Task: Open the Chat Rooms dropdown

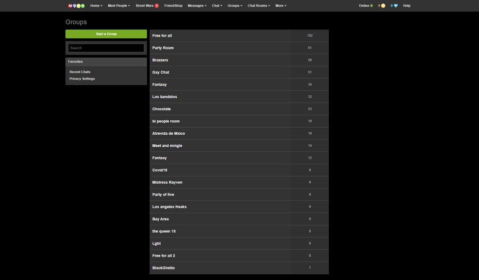Action: point(258,6)
